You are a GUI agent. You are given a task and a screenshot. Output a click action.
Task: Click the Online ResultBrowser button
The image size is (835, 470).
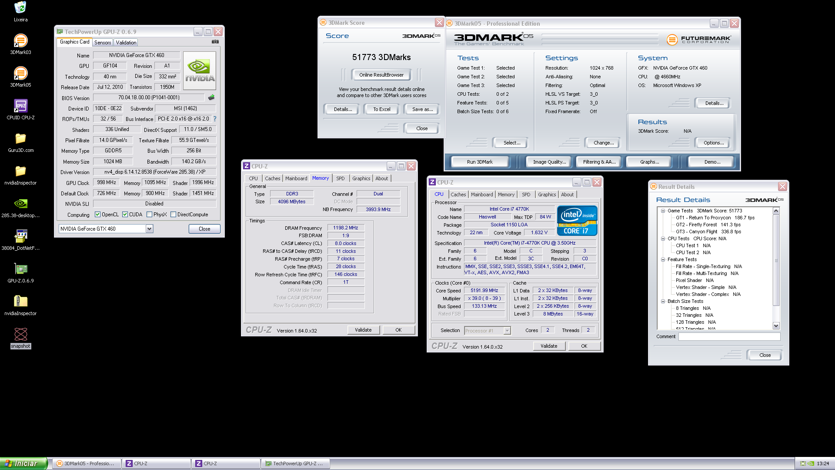tap(381, 75)
